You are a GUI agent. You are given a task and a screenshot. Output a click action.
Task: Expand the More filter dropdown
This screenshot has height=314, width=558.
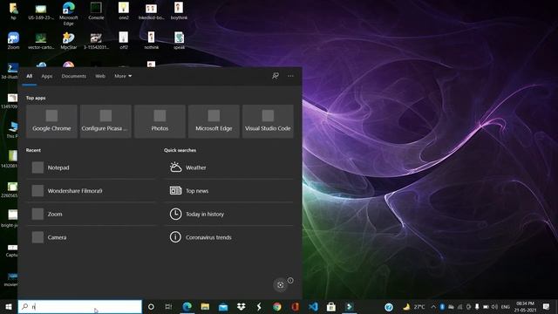[x=123, y=76]
